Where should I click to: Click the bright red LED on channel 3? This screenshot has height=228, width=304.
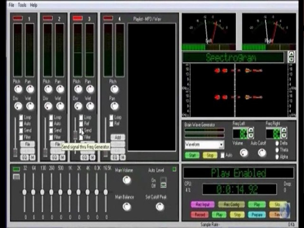[78, 18]
